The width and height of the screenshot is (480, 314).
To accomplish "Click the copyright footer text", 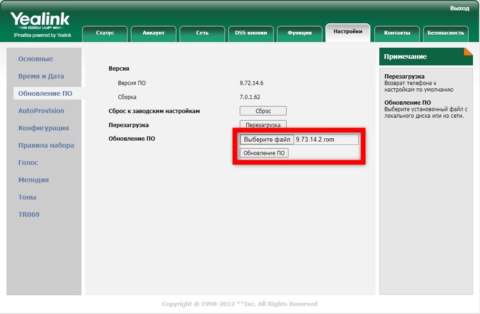I will (x=240, y=304).
